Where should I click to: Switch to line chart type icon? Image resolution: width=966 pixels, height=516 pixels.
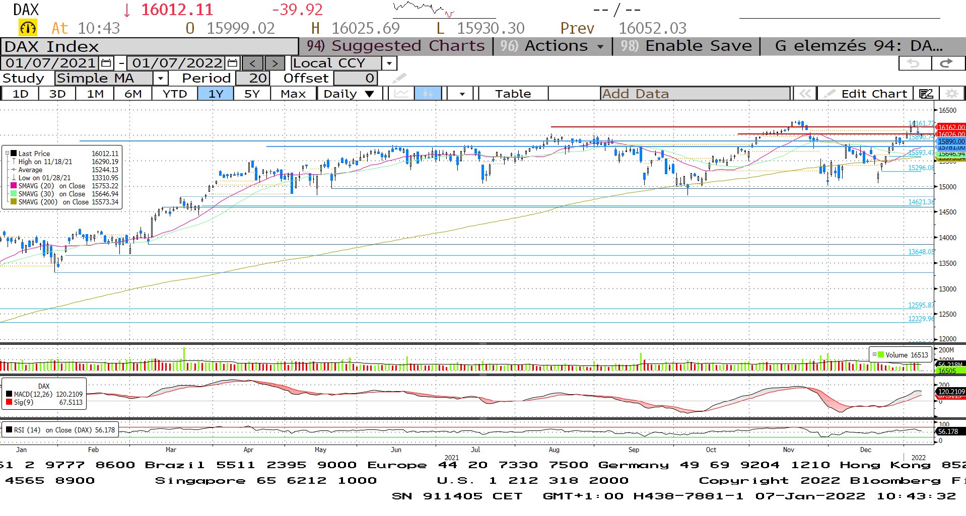(401, 94)
